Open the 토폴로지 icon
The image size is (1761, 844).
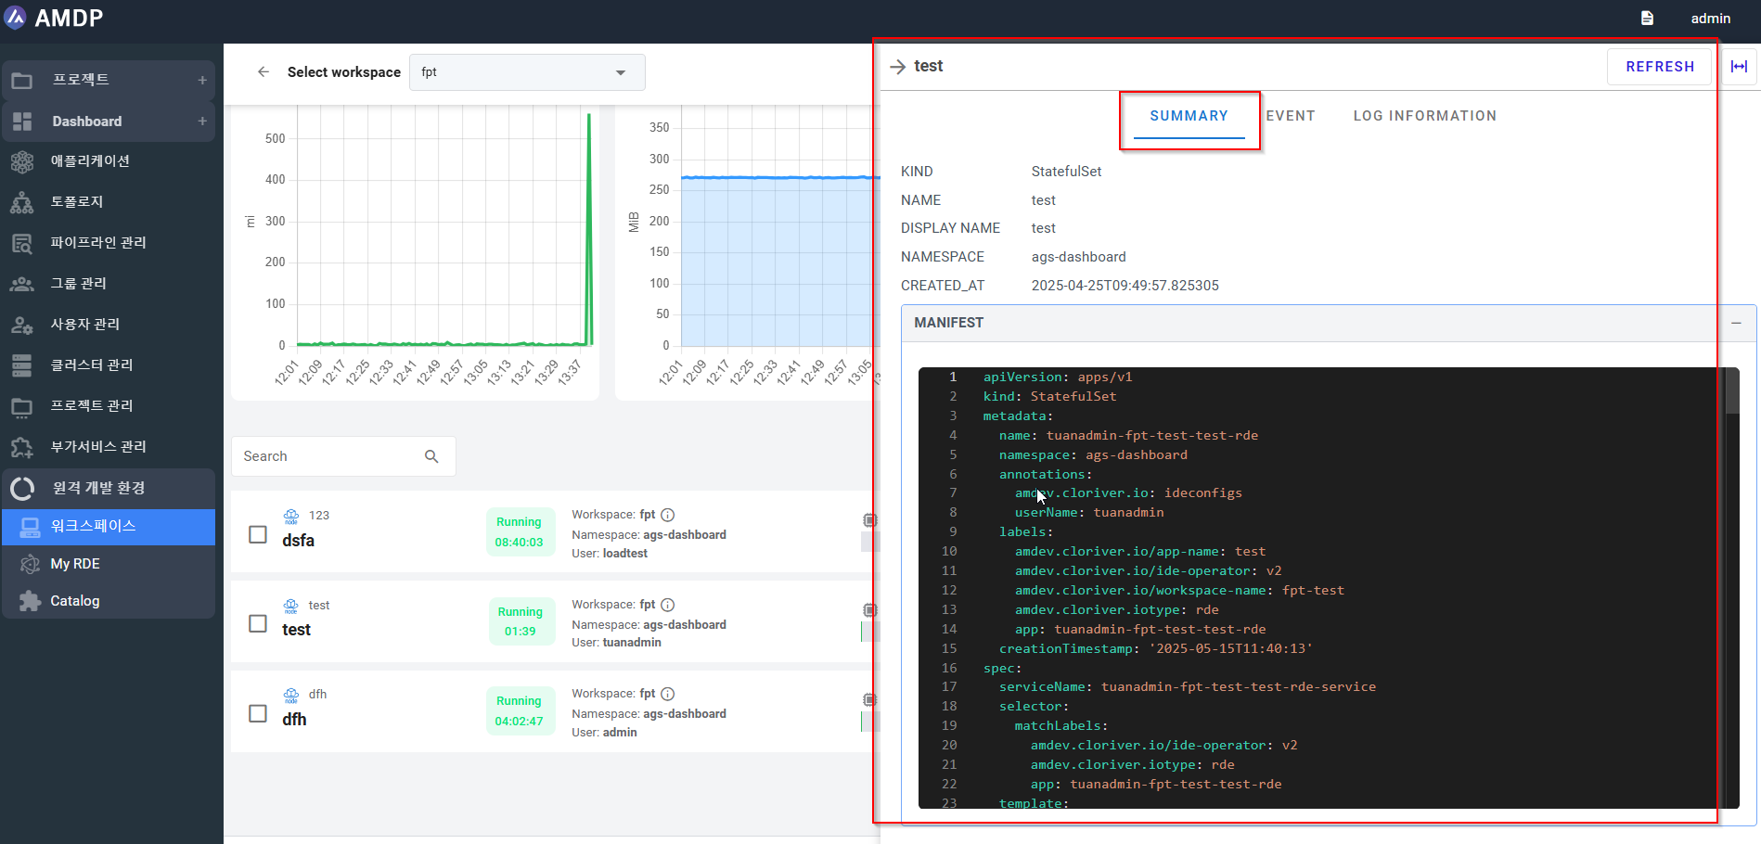tap(22, 202)
